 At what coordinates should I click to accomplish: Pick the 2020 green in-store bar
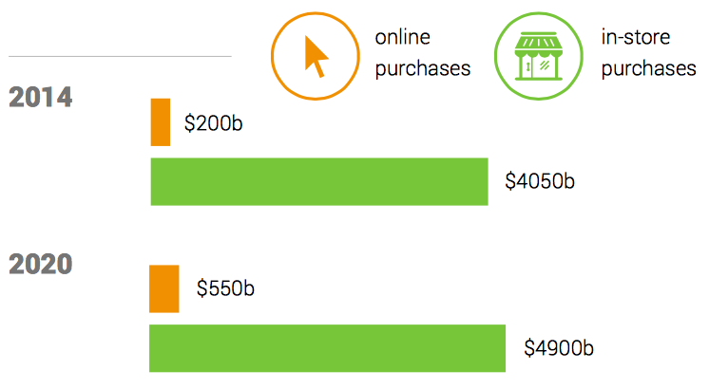coord(327,348)
